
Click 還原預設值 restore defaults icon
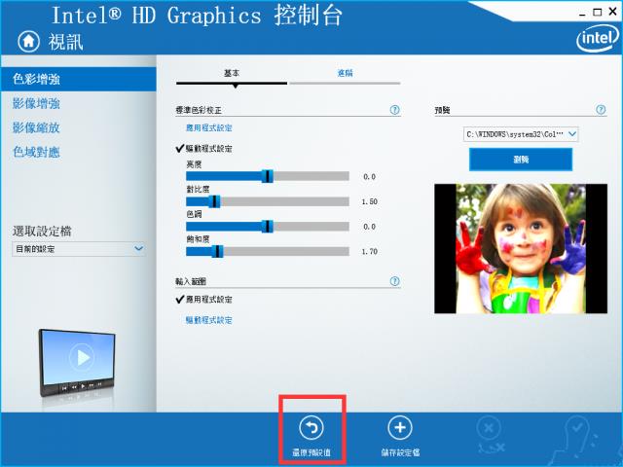[x=311, y=428]
